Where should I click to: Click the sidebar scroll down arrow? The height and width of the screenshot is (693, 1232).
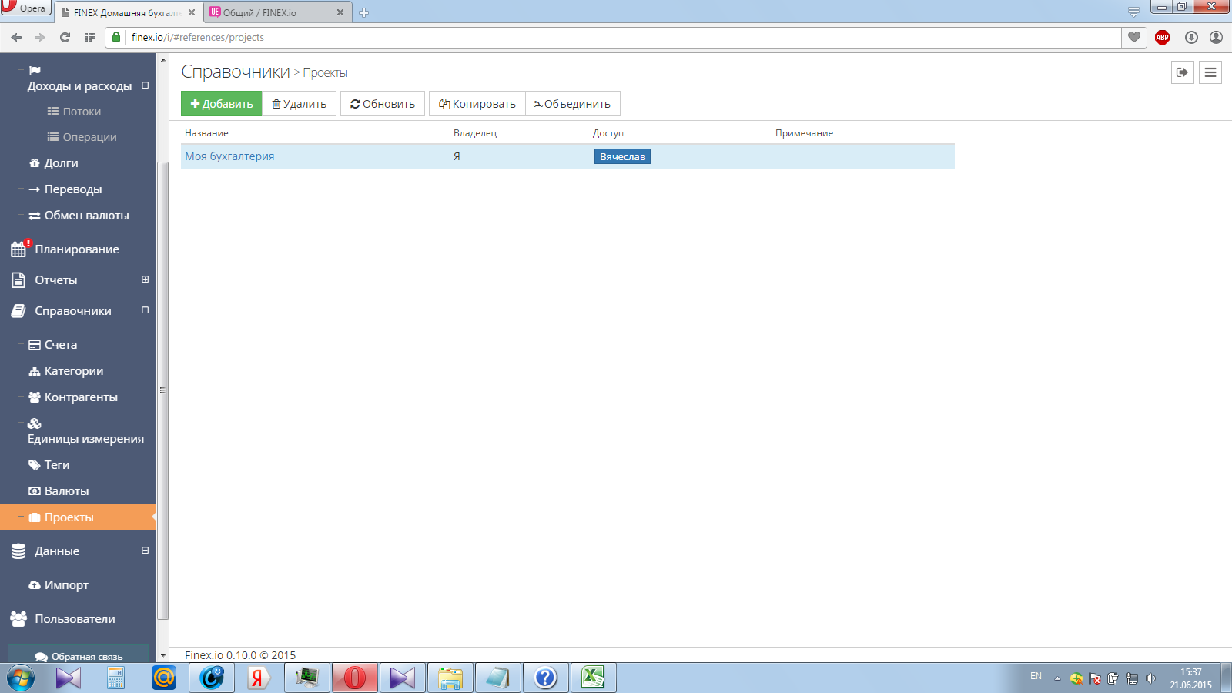[x=162, y=656]
